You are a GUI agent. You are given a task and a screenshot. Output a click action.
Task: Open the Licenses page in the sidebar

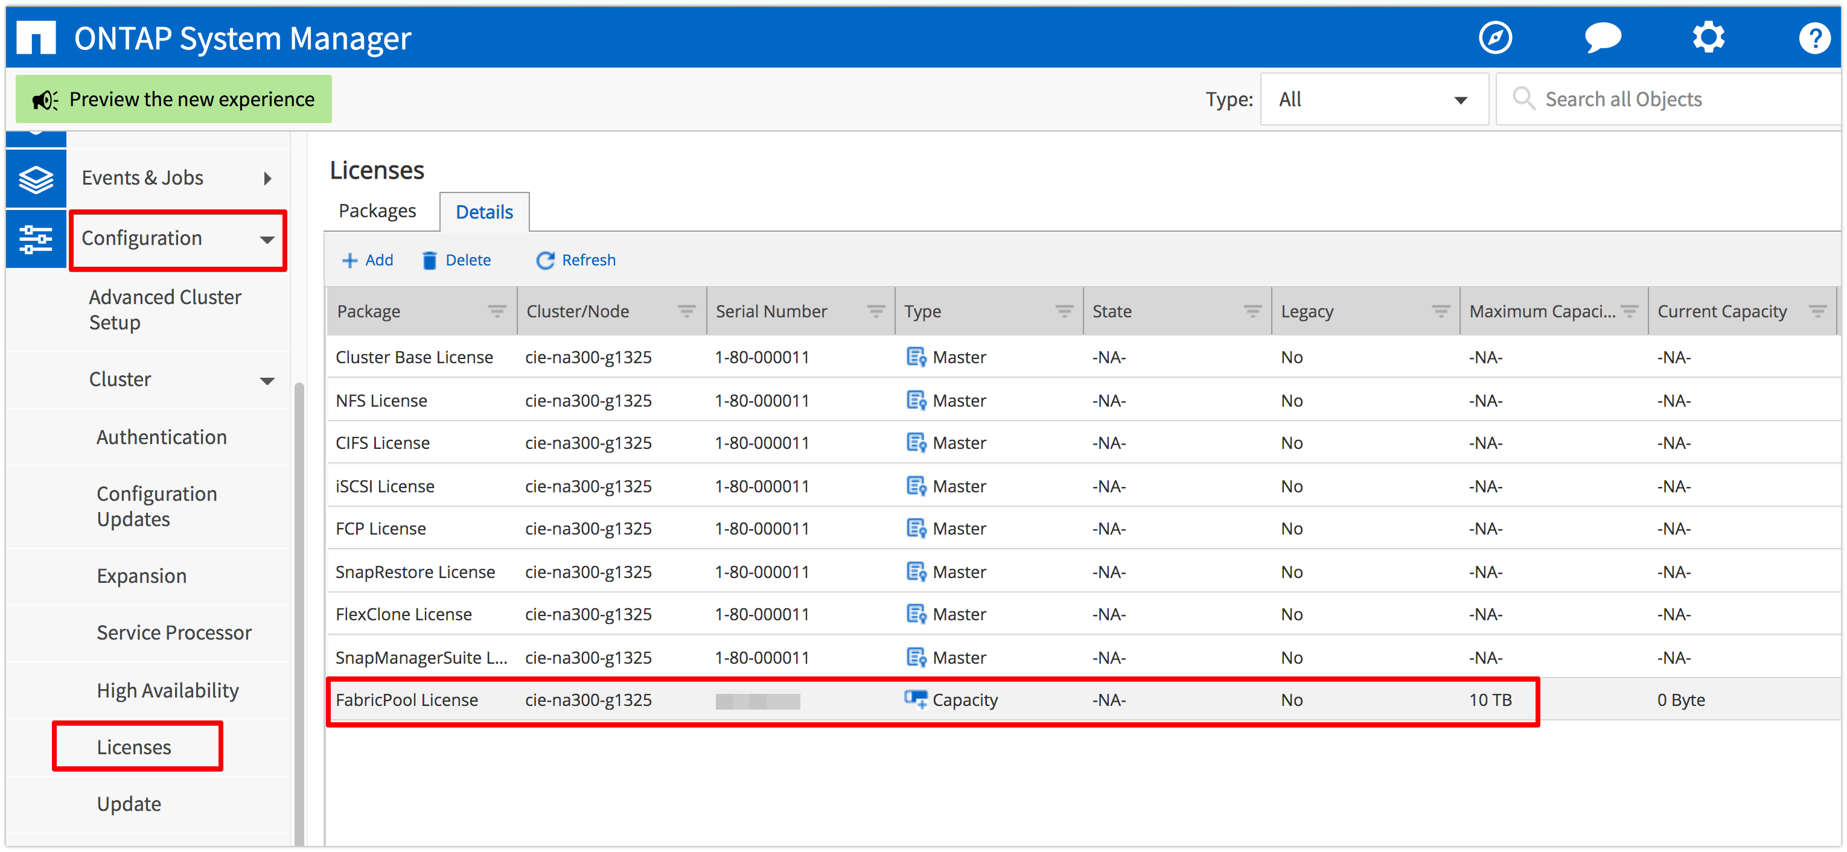134,746
